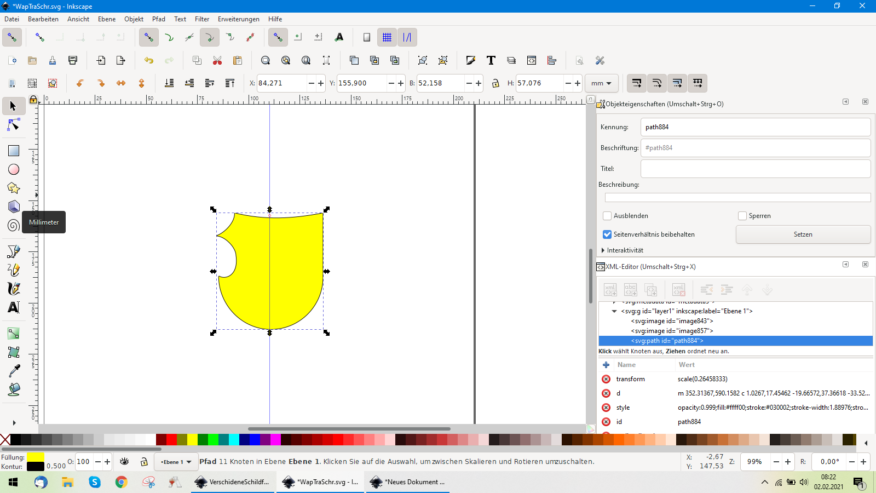
Task: Enable the Ausblenden checkbox
Action: click(607, 216)
